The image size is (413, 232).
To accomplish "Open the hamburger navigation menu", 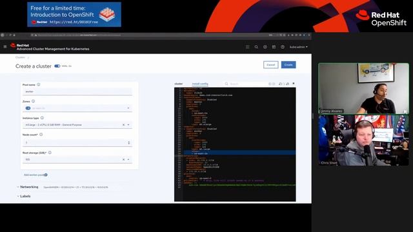I will (x=5, y=46).
